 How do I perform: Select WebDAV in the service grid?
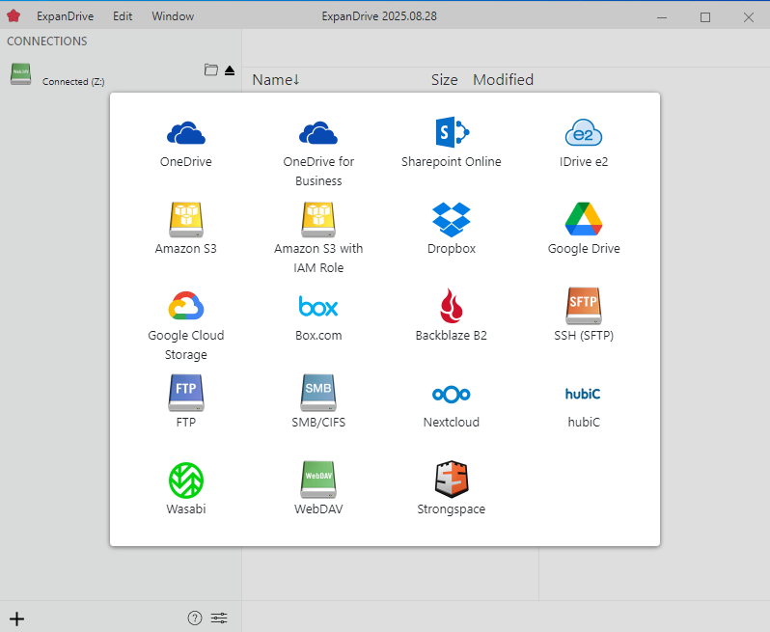[x=318, y=488]
